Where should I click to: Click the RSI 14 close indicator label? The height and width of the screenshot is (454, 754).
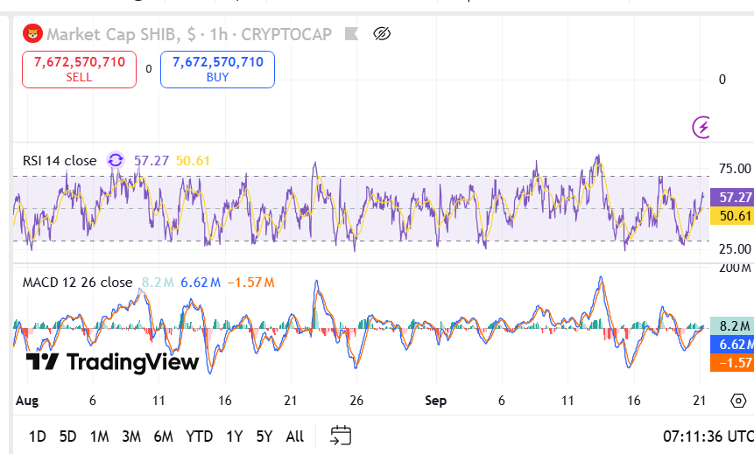[60, 161]
